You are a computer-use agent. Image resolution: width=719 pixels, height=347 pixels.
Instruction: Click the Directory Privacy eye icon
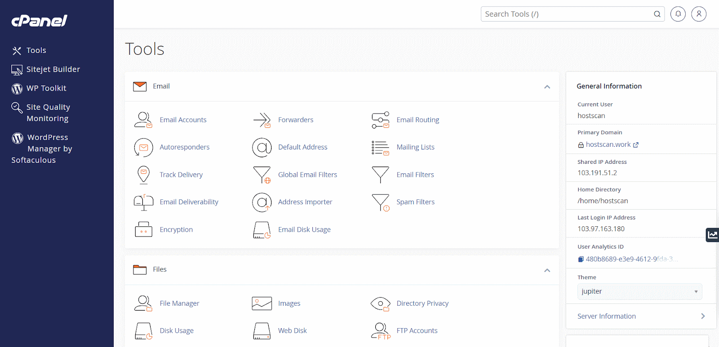(381, 303)
